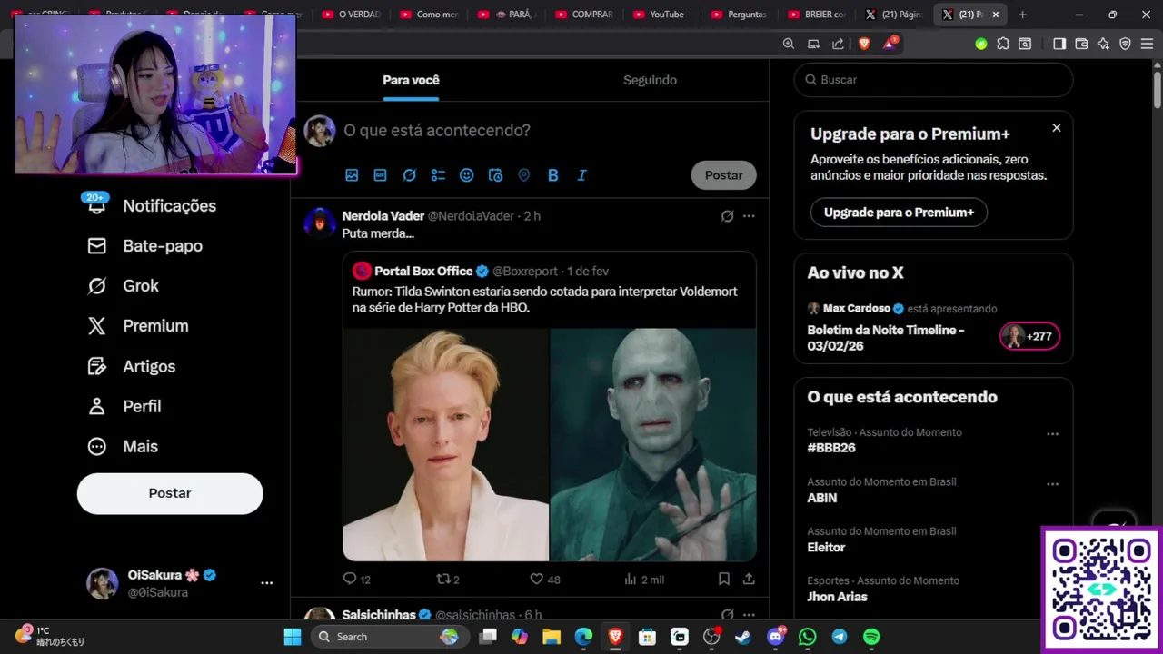1163x654 pixels.
Task: Open Bate-papo messages
Action: (x=145, y=246)
